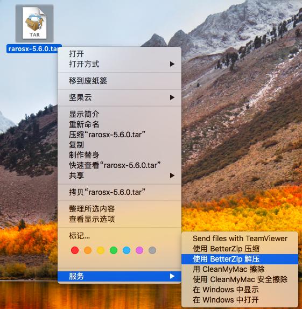Screen dimensions: 302x309
Task: Choose 压缩"rarosx-5.6.0.tar" menu entry
Action: [120, 135]
